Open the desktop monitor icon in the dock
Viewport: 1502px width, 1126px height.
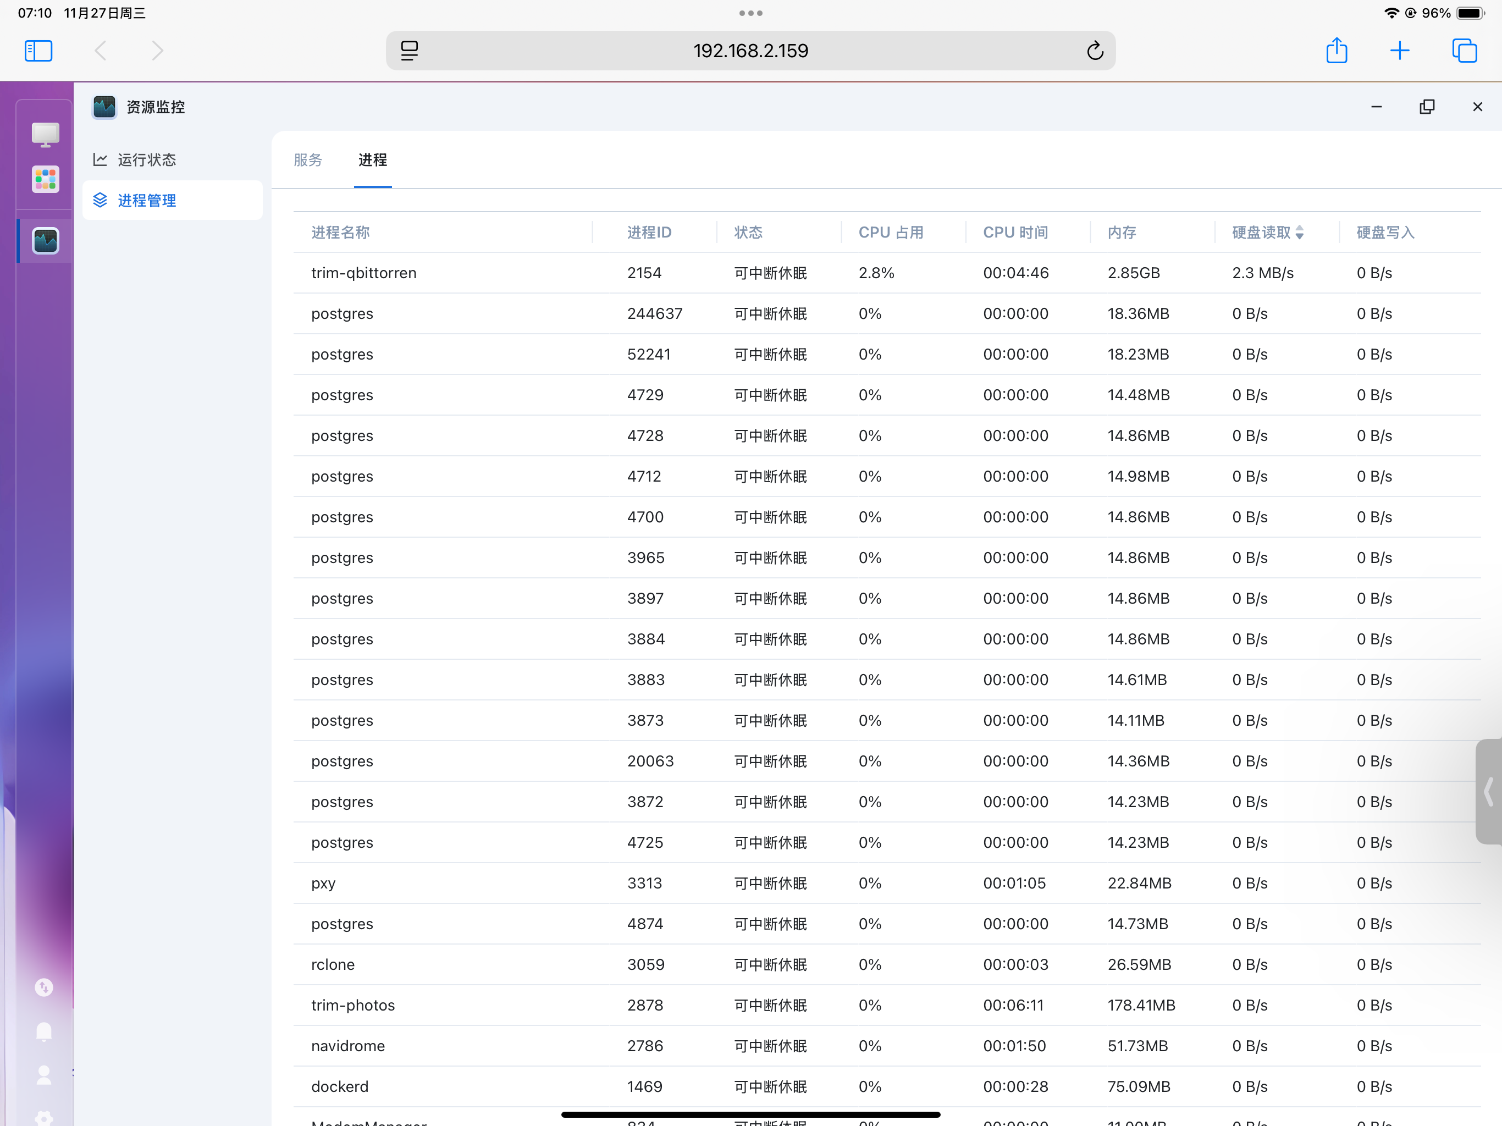coord(46,135)
